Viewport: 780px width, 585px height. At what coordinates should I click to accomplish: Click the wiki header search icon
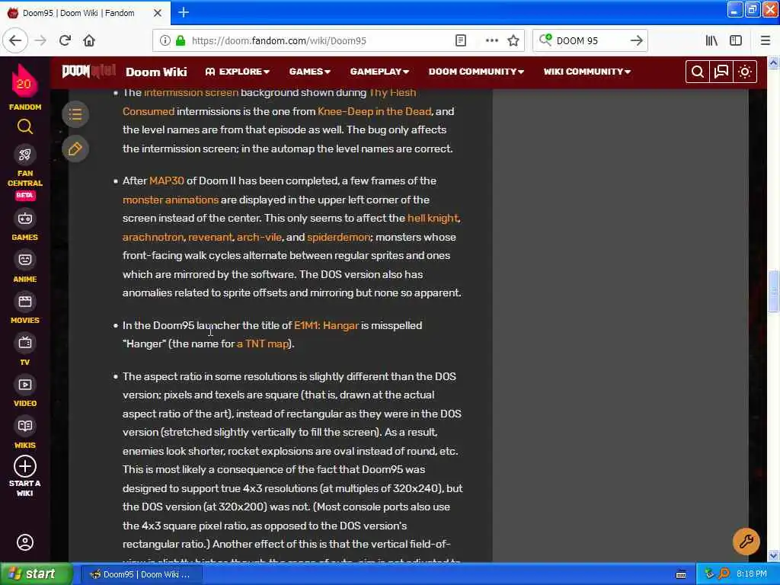pyautogui.click(x=698, y=72)
